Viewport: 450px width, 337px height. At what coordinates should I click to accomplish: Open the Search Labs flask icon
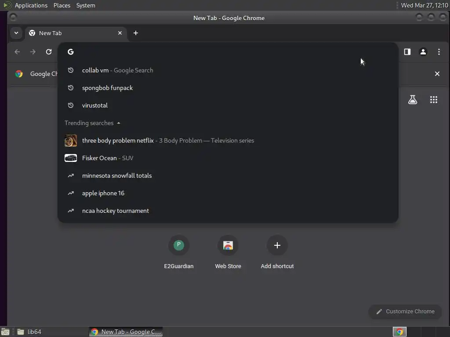[x=413, y=100]
